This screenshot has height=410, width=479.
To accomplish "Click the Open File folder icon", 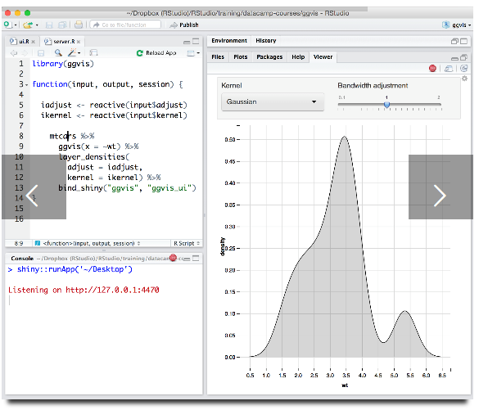I will [x=28, y=25].
